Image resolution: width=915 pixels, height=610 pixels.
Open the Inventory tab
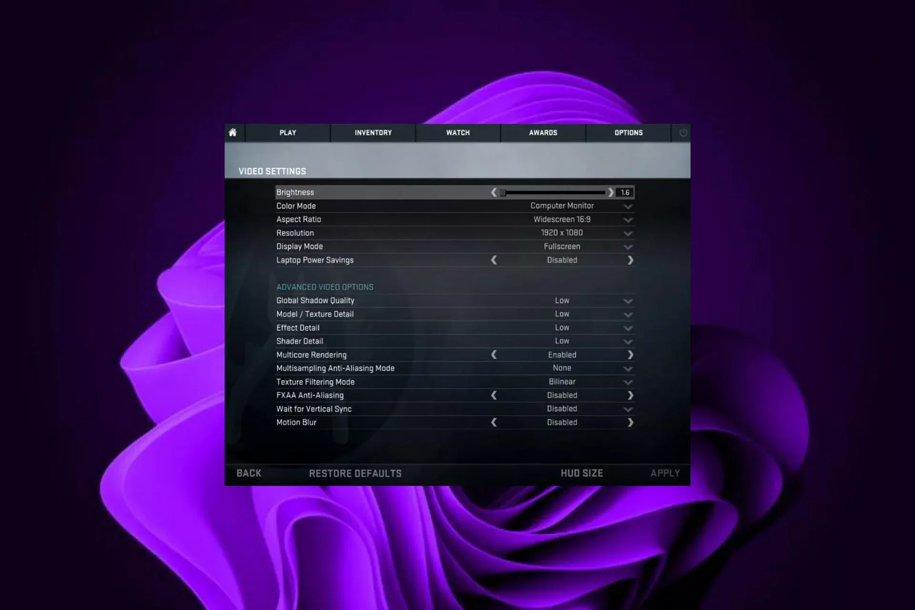coord(373,133)
